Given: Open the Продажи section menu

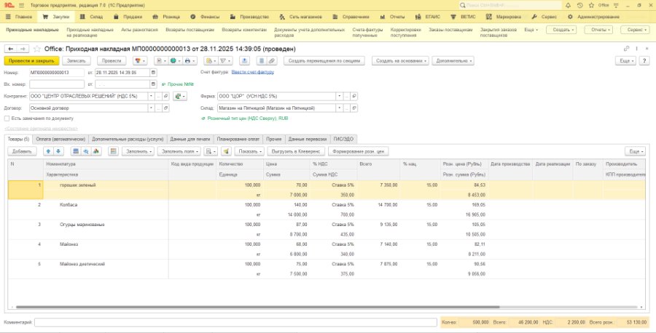Looking at the screenshot, I should tap(128, 17).
